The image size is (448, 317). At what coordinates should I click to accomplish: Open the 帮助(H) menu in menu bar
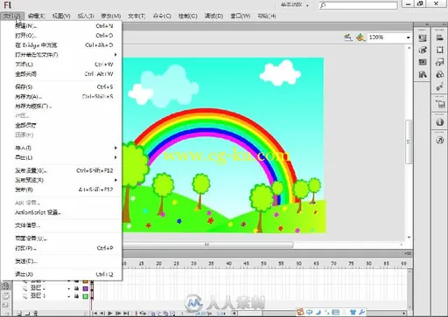pos(267,16)
